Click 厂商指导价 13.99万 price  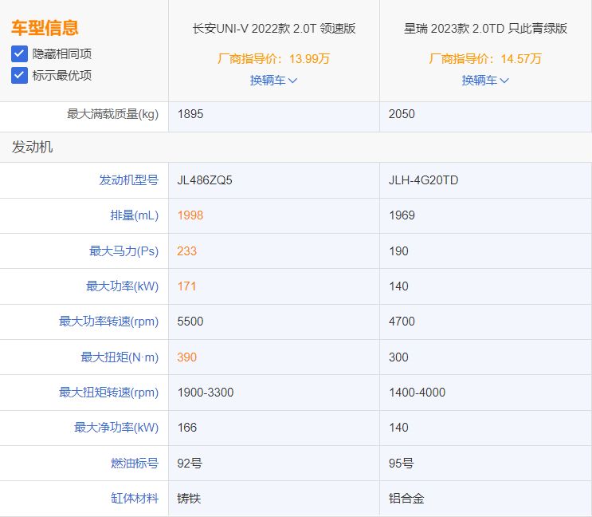pos(273,58)
